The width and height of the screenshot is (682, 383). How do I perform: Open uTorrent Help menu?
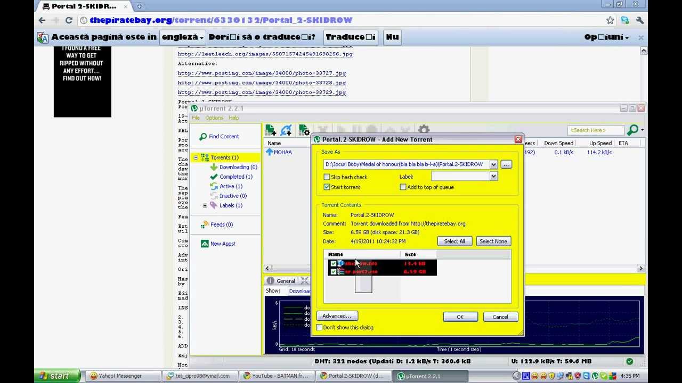(x=233, y=118)
